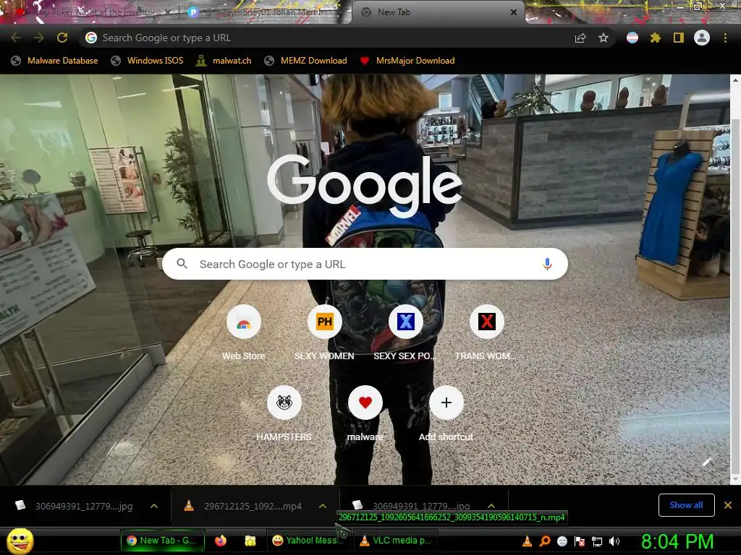Click the messenger face tray icon
This screenshot has width=741, height=555.
coord(562,541)
